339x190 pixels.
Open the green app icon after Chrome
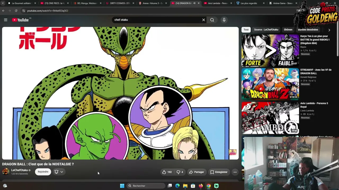216,186
